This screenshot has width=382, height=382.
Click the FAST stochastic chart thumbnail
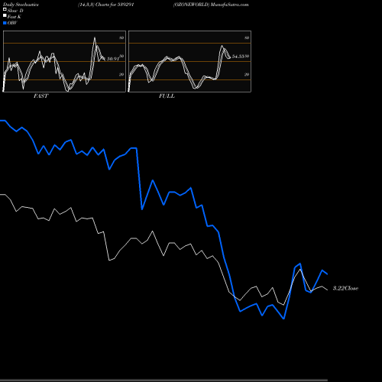point(64,61)
